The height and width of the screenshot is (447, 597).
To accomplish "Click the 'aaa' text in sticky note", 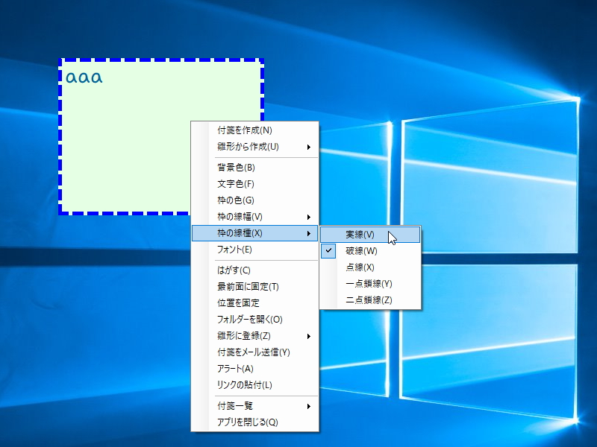I will pyautogui.click(x=84, y=77).
